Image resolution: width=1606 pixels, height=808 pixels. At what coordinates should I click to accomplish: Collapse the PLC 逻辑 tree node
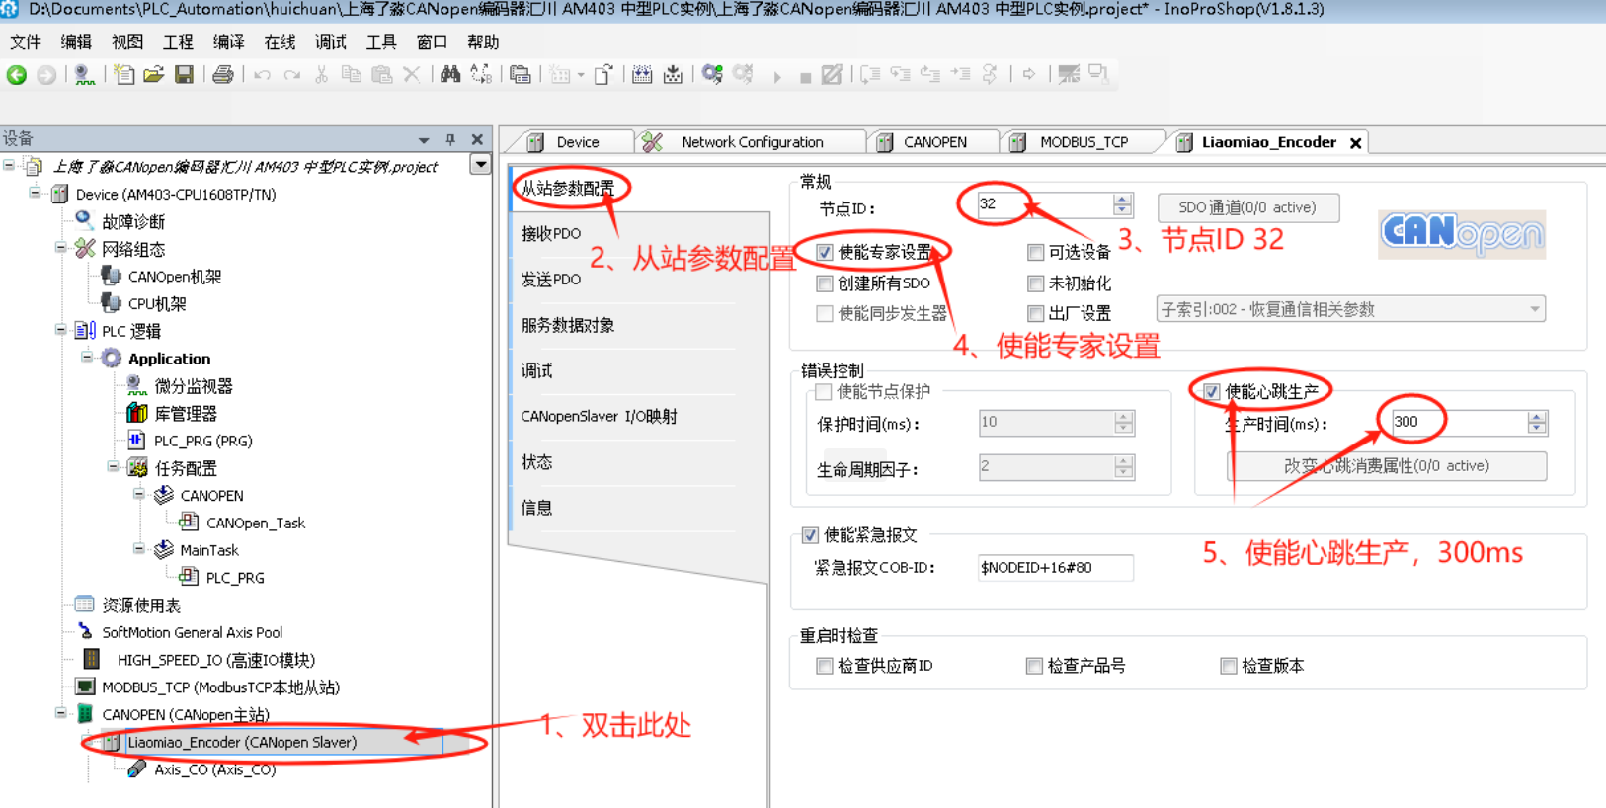[x=61, y=330]
